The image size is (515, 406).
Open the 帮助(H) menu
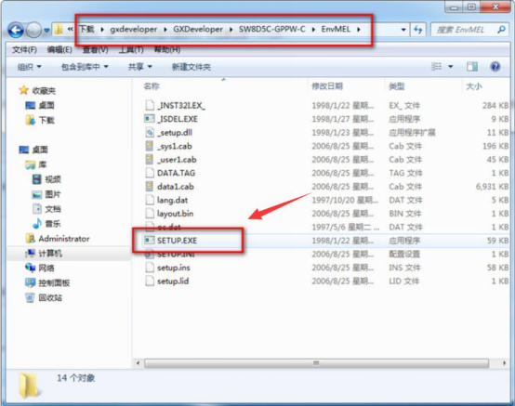(166, 50)
